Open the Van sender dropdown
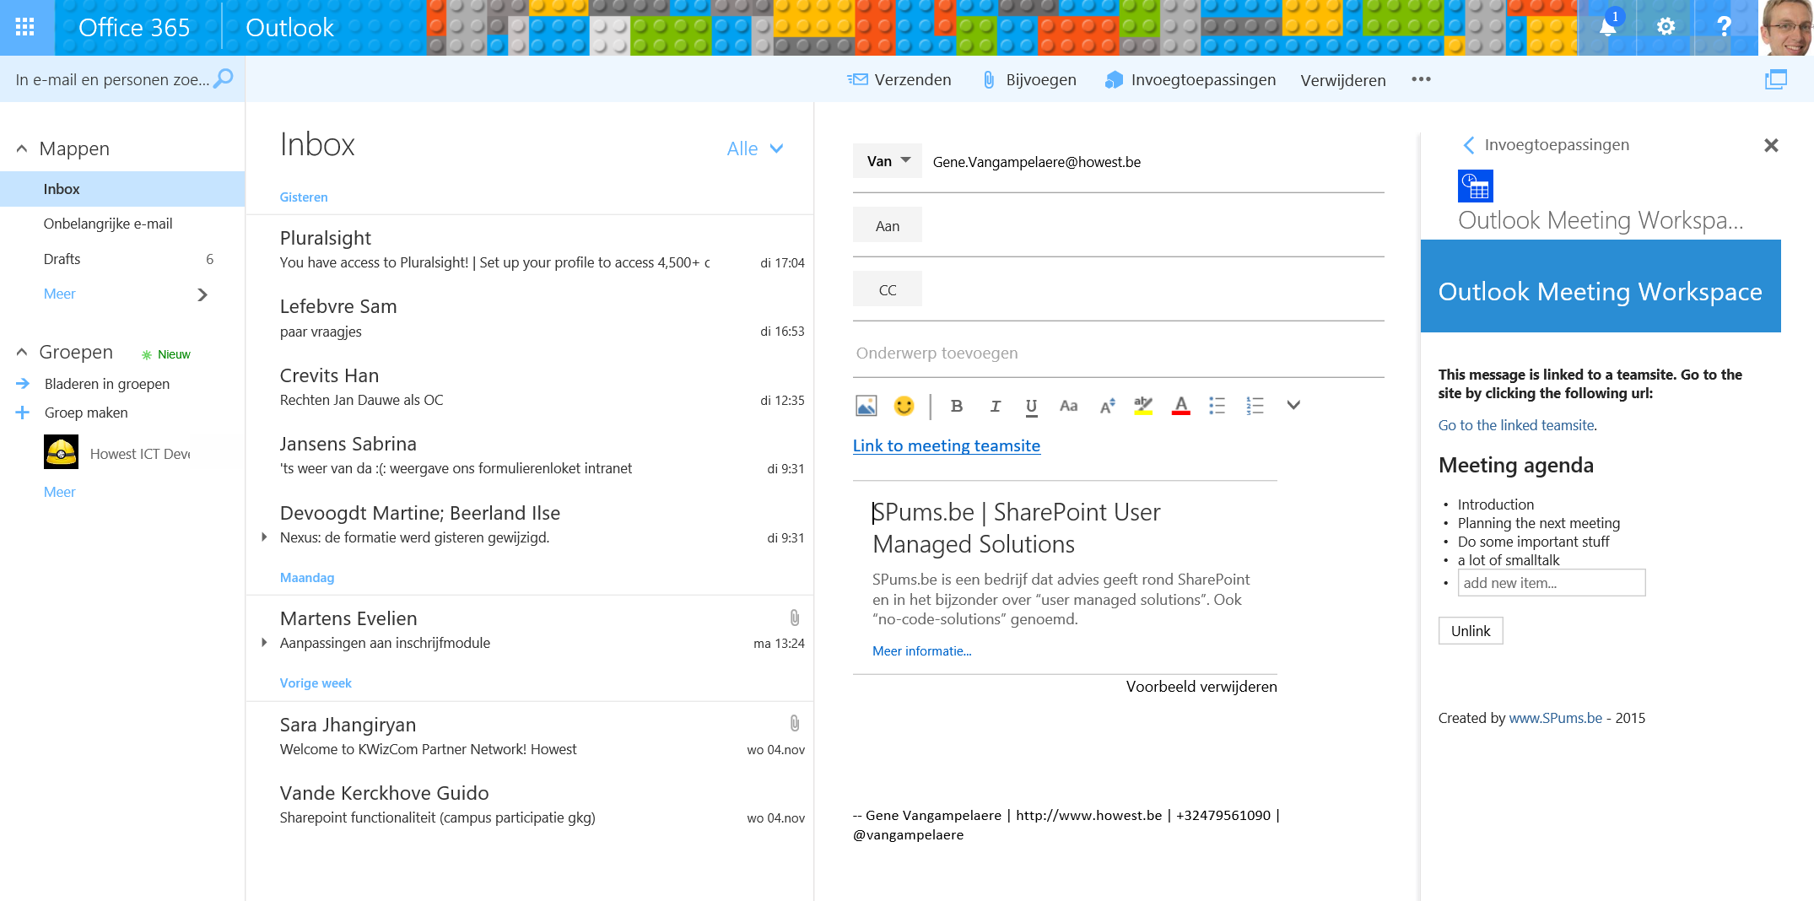This screenshot has width=1814, height=901. tap(888, 161)
